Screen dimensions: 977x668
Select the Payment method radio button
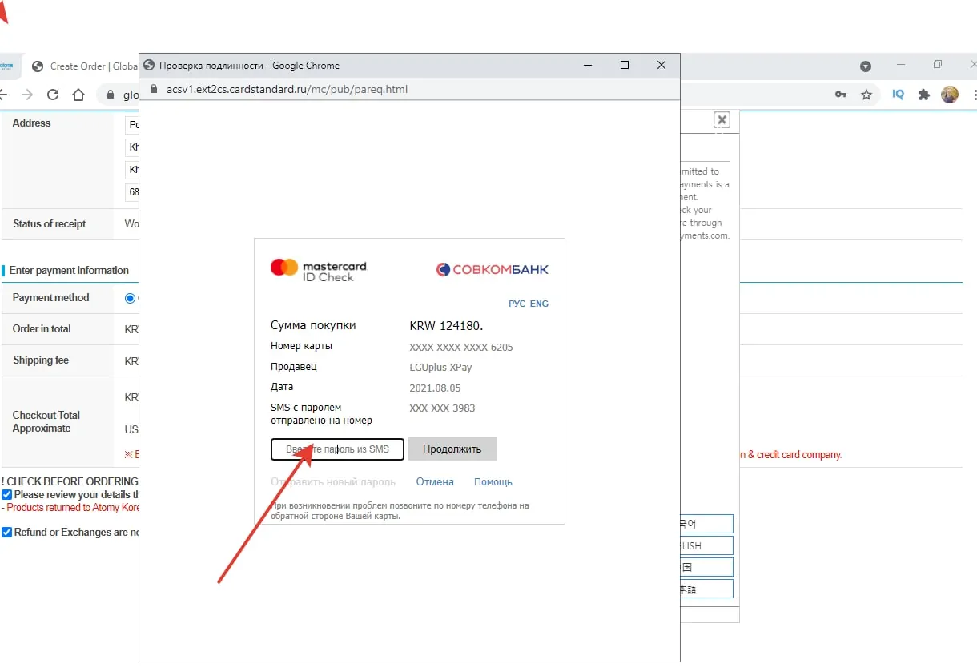[x=131, y=298]
